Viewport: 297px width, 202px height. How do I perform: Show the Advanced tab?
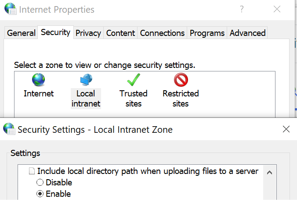point(248,33)
